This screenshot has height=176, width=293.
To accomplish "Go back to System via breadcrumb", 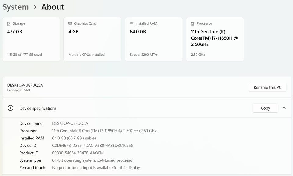I will point(16,7).
